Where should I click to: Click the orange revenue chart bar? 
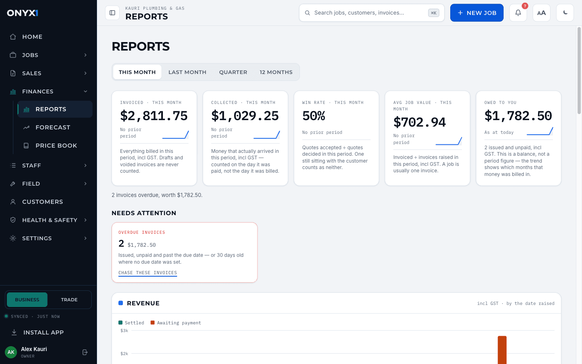tap(502, 350)
